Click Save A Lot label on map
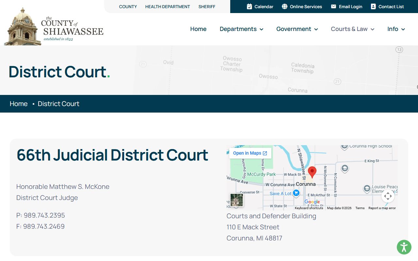This screenshot has height=261, width=418. coord(281,193)
